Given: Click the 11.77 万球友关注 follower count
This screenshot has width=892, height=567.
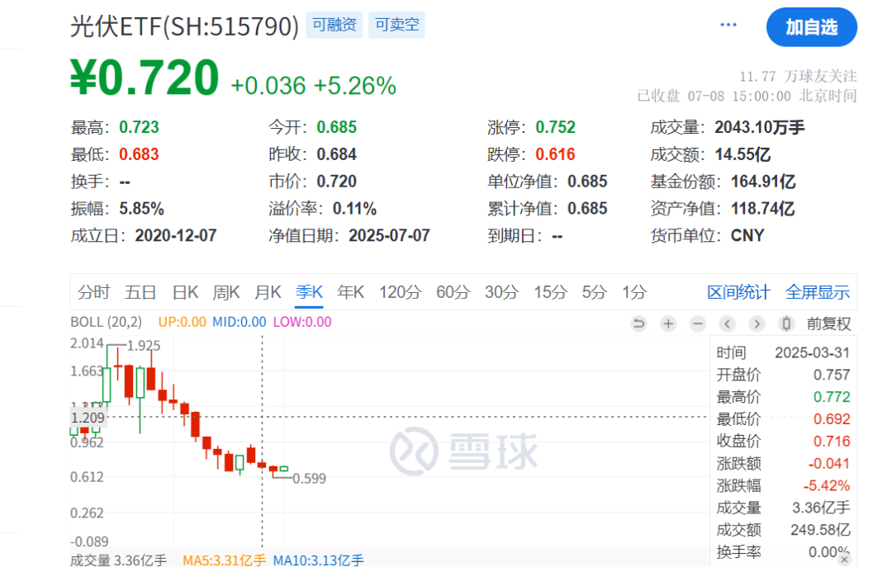Looking at the screenshot, I should (798, 76).
